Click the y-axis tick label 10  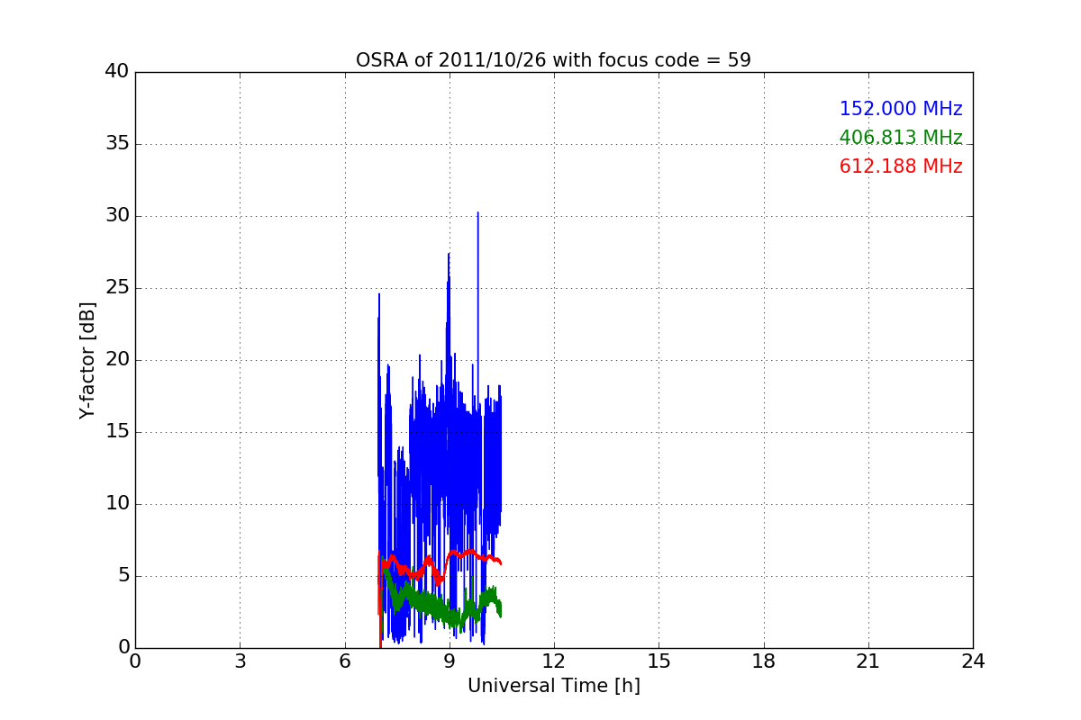click(117, 504)
